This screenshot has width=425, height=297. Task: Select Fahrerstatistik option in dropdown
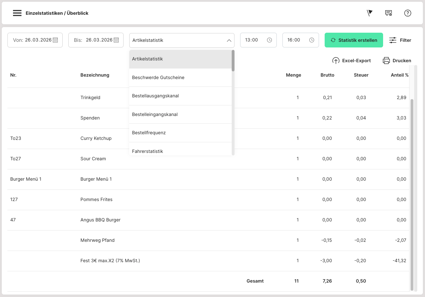[148, 151]
